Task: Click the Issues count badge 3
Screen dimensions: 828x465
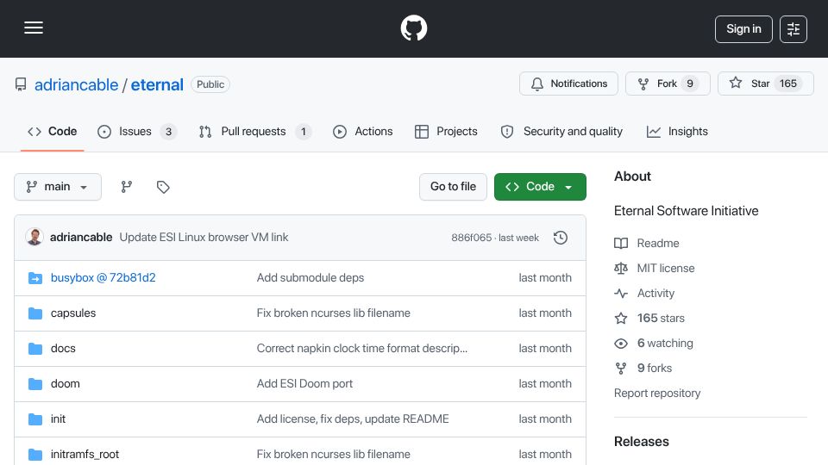Action: click(168, 132)
